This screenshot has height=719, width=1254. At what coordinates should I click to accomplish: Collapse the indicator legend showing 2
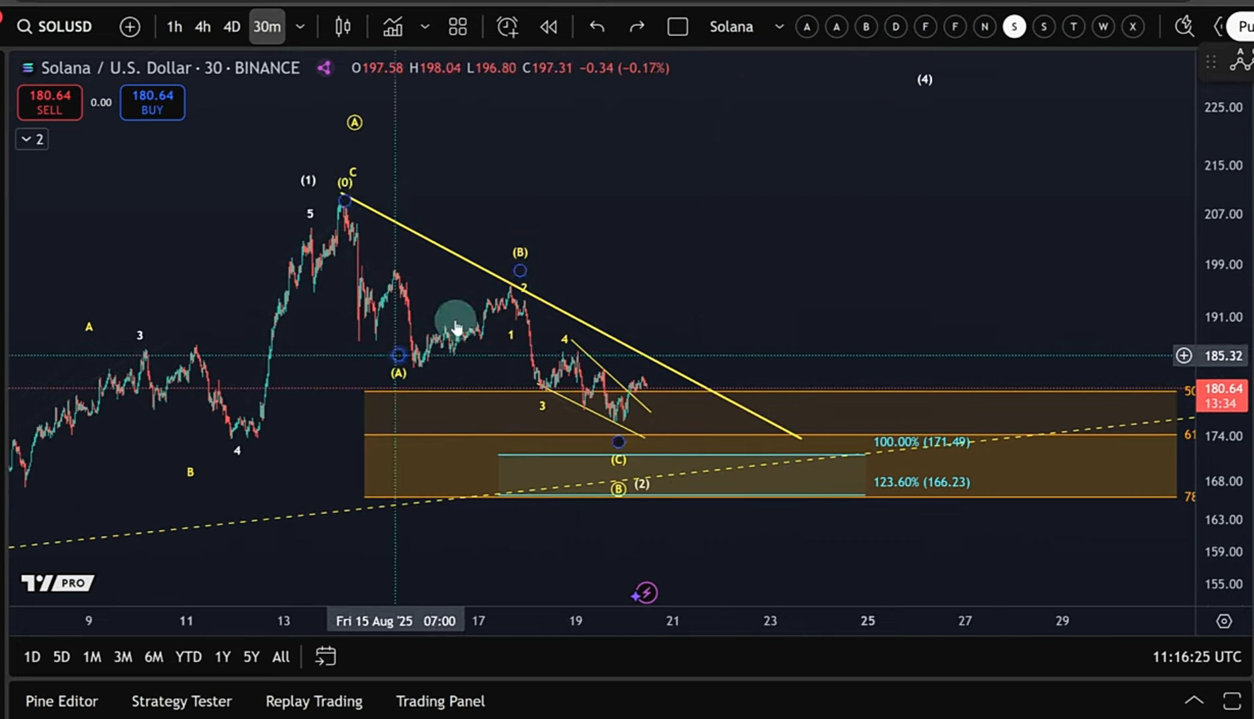pyautogui.click(x=32, y=139)
